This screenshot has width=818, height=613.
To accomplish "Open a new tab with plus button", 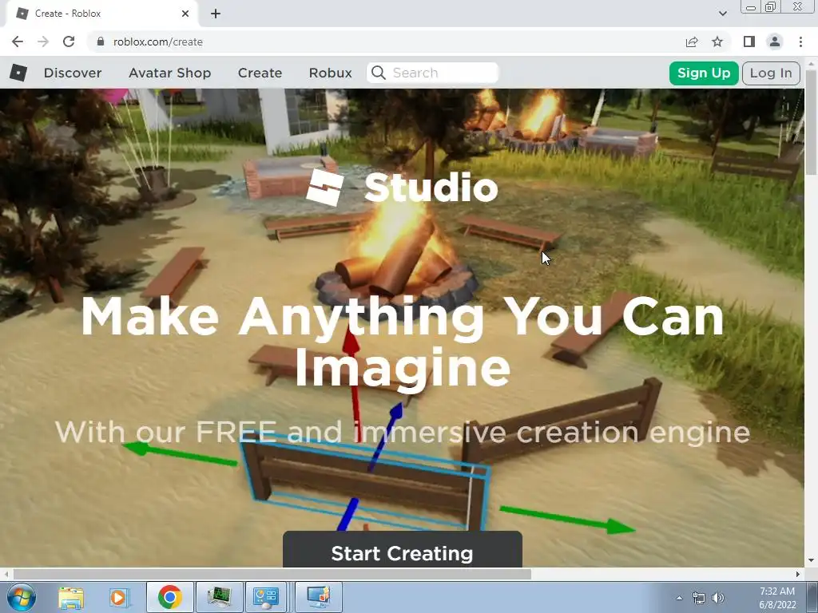I will coord(216,14).
